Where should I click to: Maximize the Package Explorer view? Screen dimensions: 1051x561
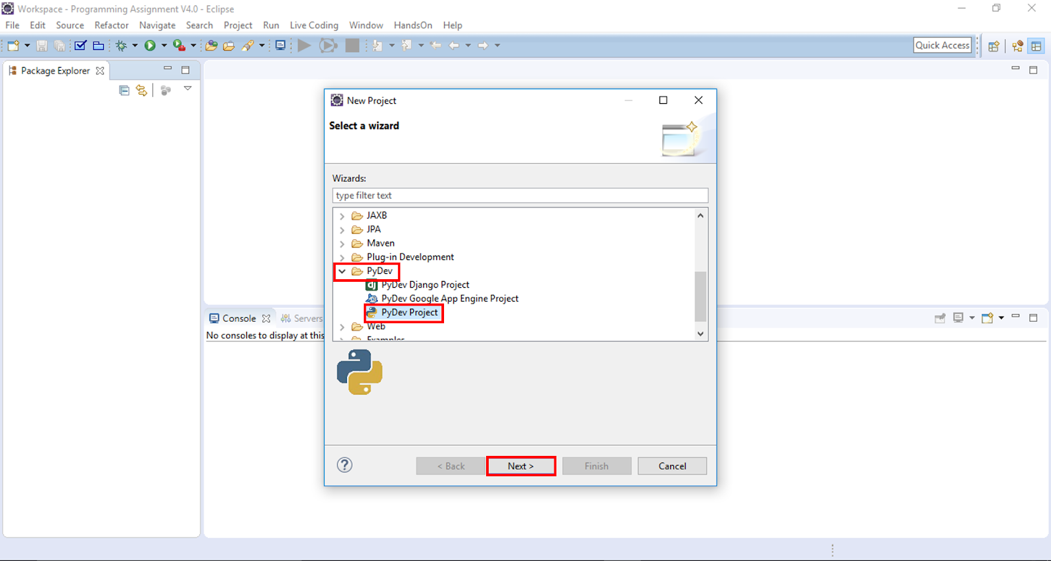tap(185, 70)
